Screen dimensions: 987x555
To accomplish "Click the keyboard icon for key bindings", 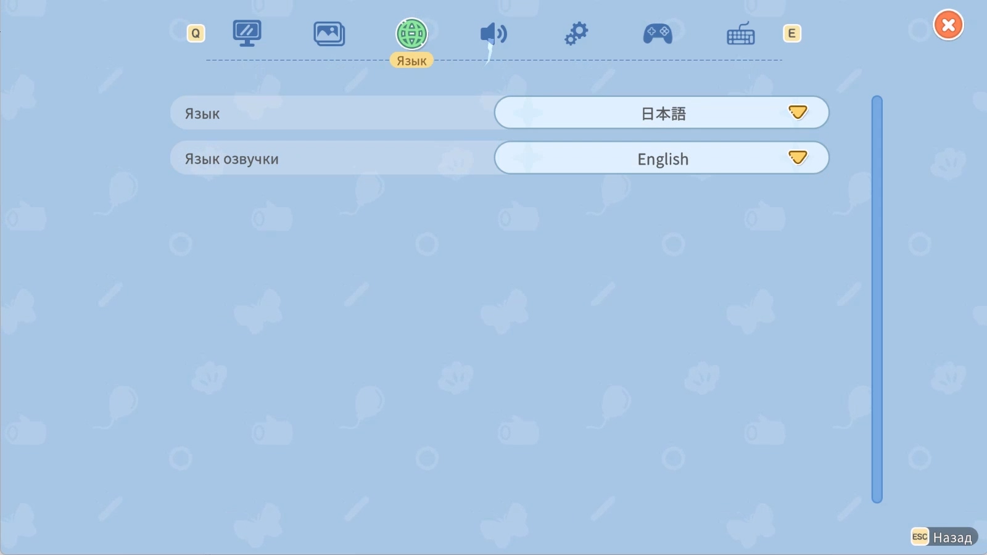I will pyautogui.click(x=740, y=34).
